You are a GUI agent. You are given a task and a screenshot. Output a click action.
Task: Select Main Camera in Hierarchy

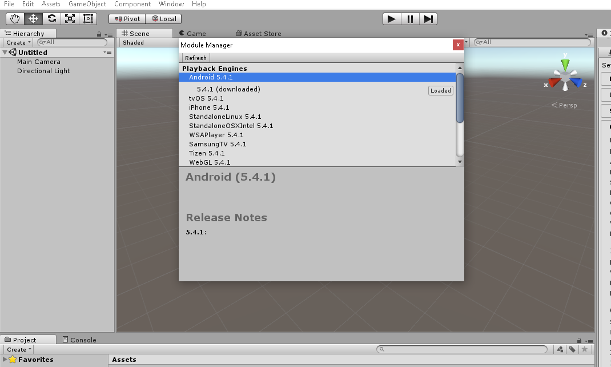pos(39,62)
